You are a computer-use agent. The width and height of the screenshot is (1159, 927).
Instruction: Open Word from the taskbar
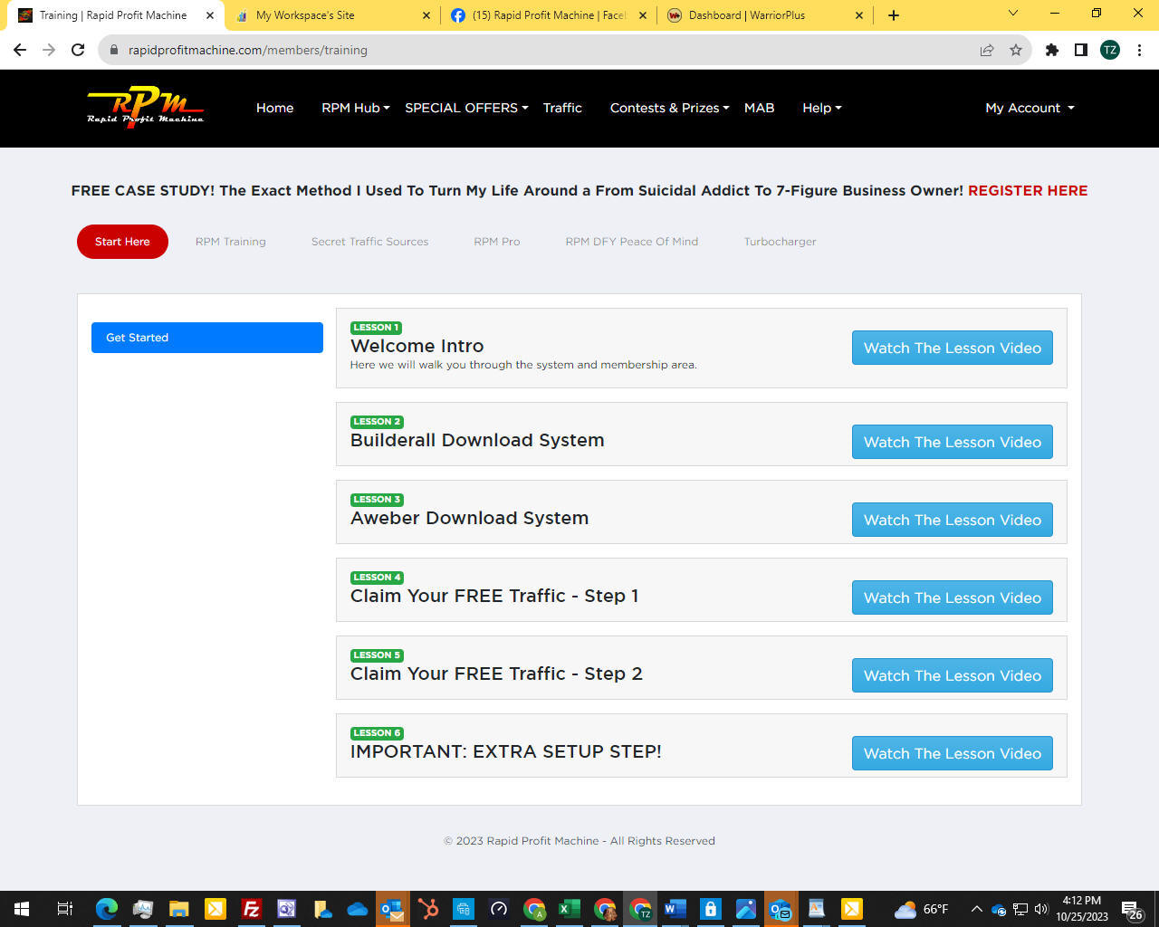point(675,909)
